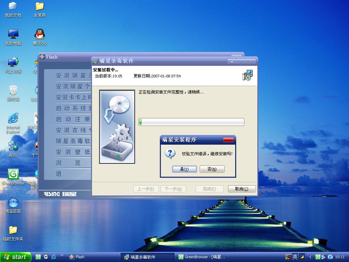Click the Flash window title bar icon
The height and width of the screenshot is (262, 349).
pos(42,57)
